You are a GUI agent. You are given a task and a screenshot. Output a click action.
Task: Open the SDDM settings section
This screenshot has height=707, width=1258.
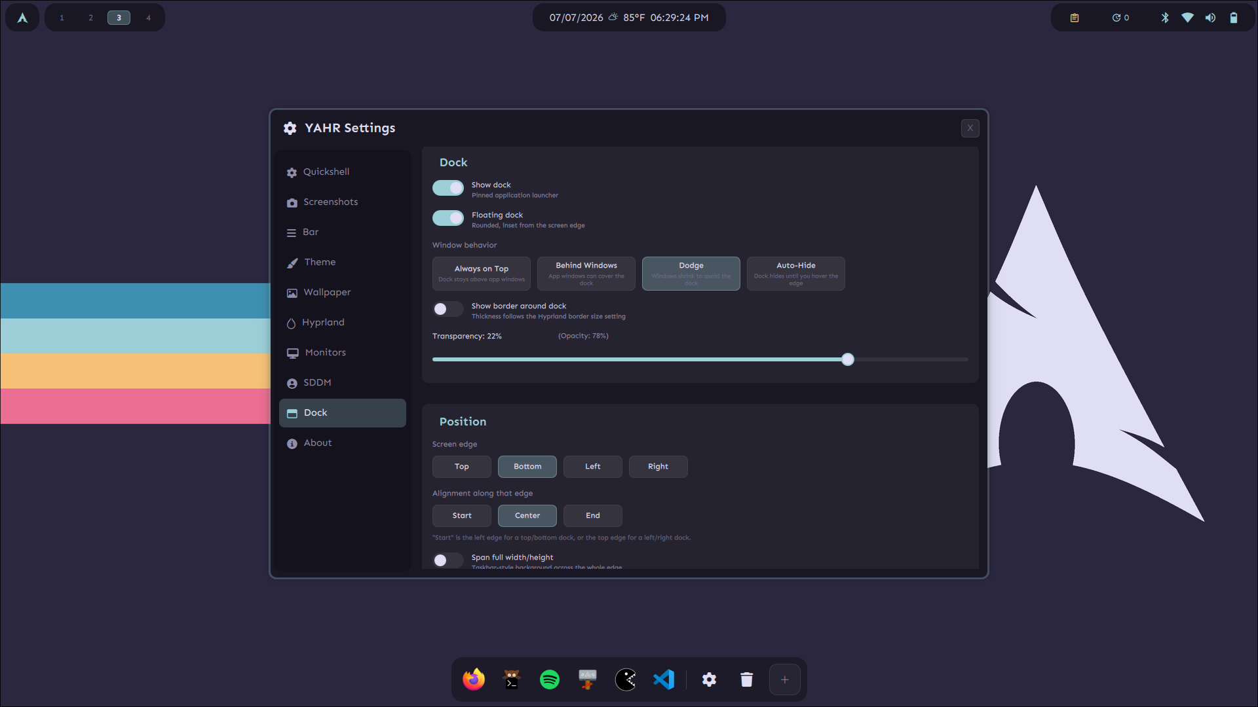[343, 383]
